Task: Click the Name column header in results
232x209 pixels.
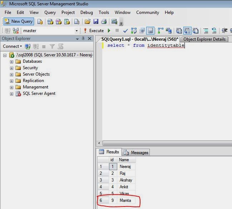Action: [126, 160]
